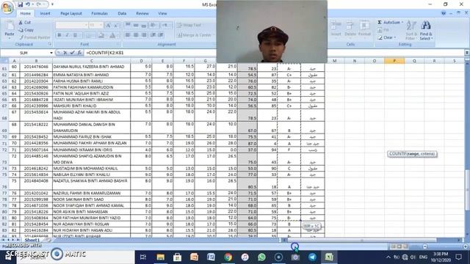470x264 pixels.
Task: Save the workbook from Quick Access toolbar
Action: click(20, 4)
